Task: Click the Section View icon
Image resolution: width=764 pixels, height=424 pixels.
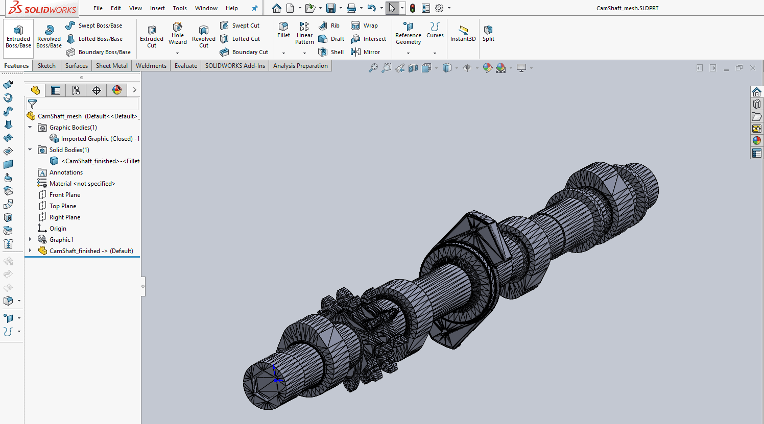Action: tap(413, 68)
